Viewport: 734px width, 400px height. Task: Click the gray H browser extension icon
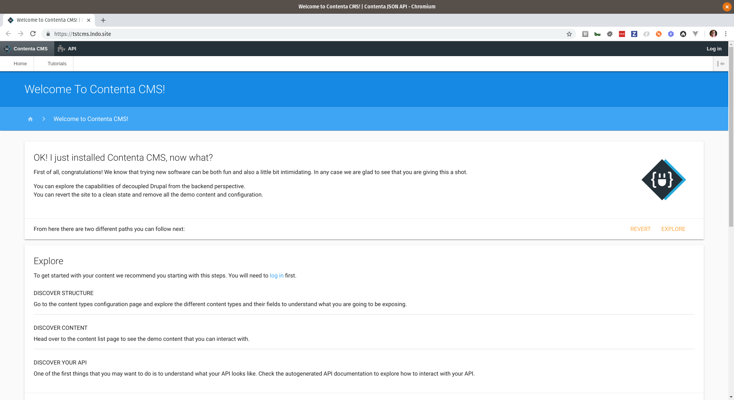(x=585, y=34)
